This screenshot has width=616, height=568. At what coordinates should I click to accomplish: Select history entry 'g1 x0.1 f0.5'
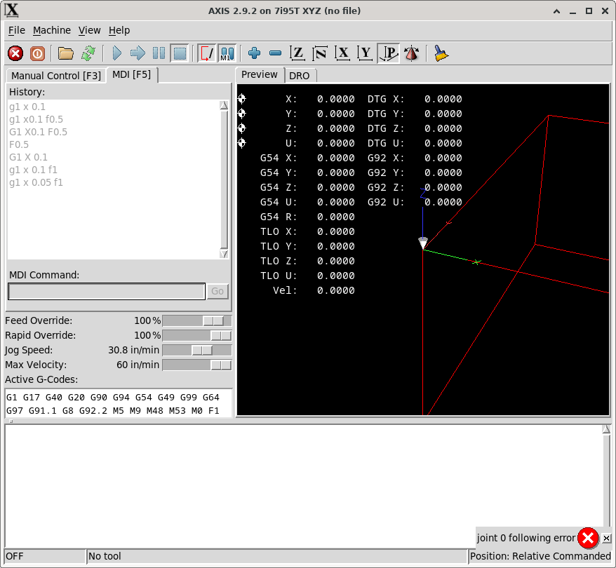[36, 119]
